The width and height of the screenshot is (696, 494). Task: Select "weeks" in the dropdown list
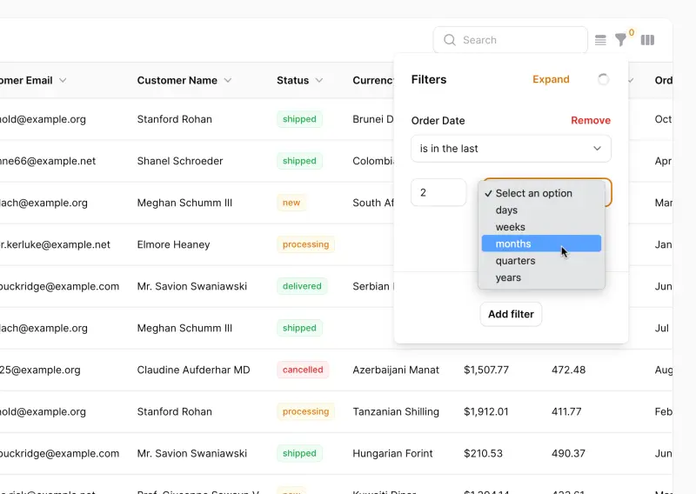coord(511,227)
